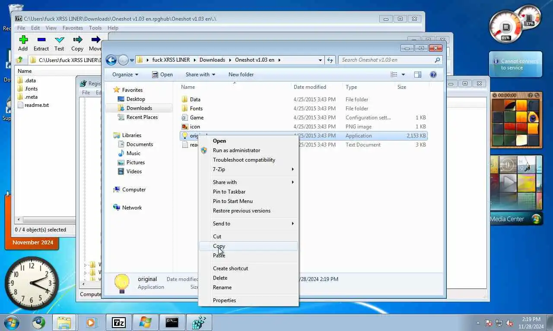Click the 7-Zip Copy toolbar icon
This screenshot has height=331, width=553.
(x=77, y=40)
